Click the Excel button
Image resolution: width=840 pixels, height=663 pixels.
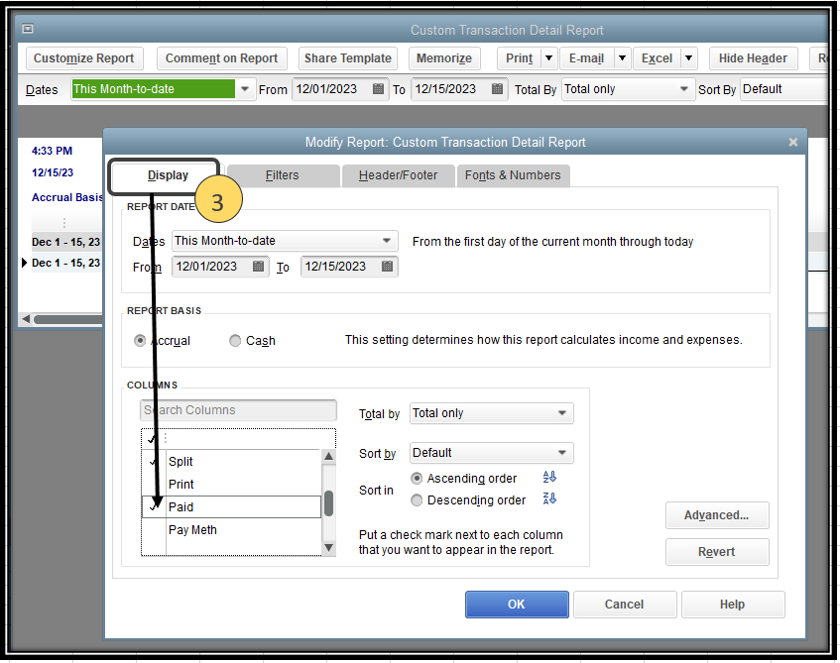(657, 57)
